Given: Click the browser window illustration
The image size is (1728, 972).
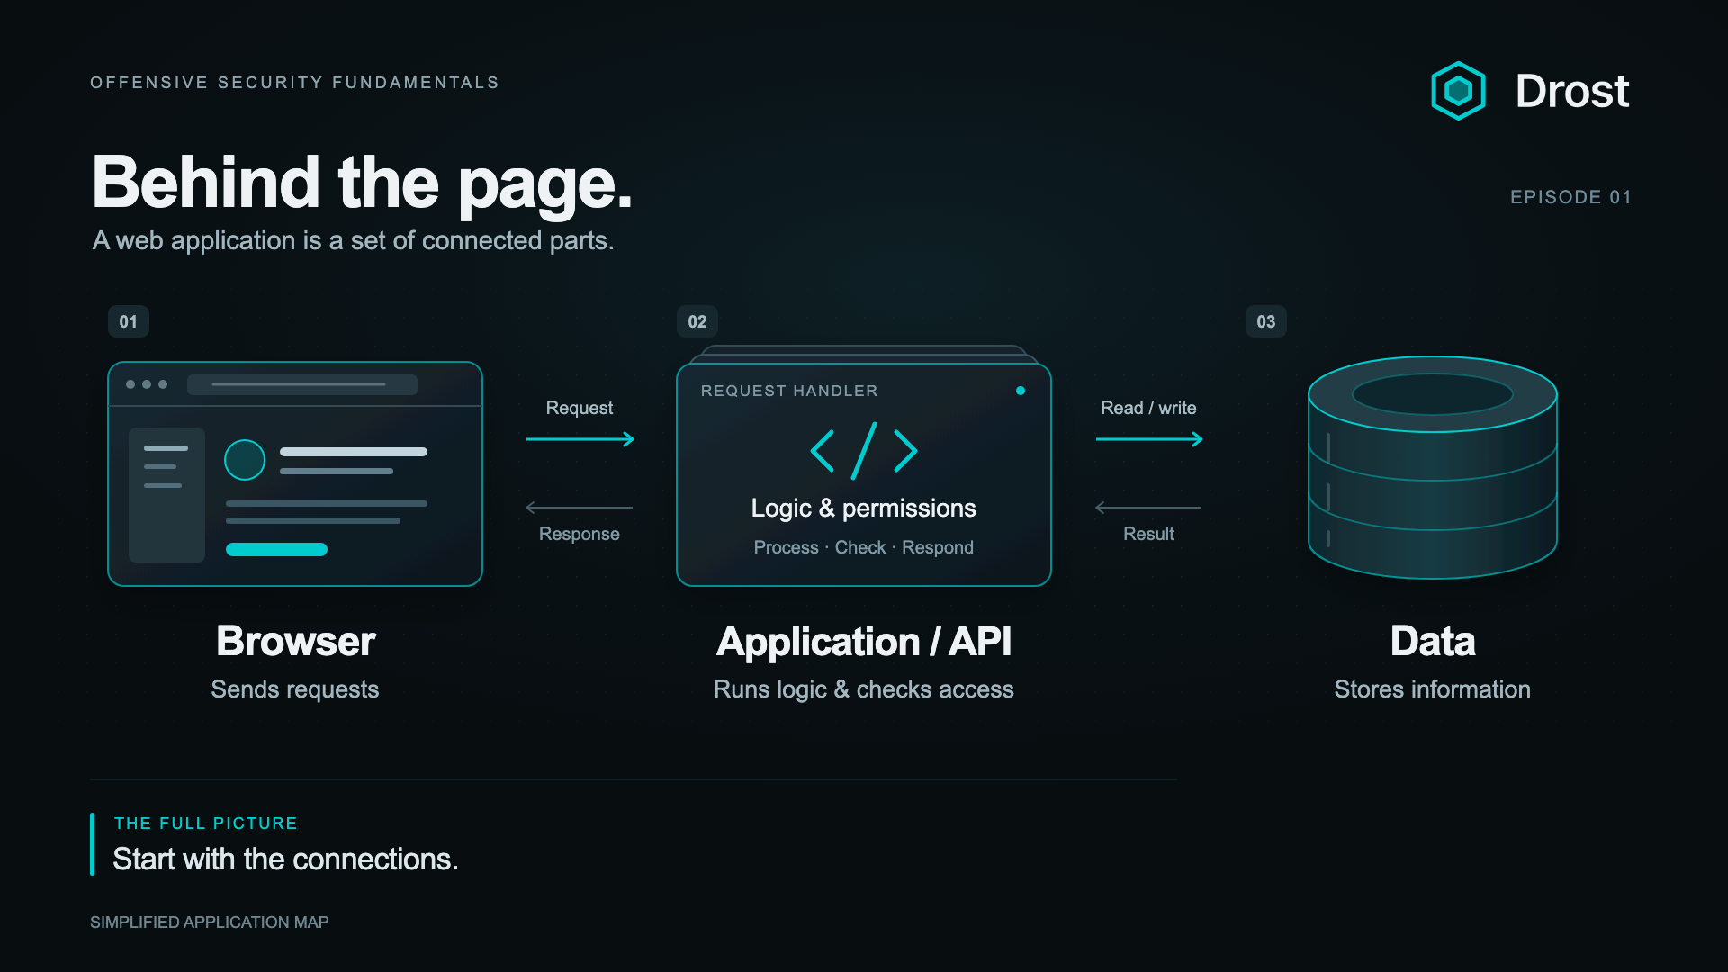Looking at the screenshot, I should [x=295, y=473].
